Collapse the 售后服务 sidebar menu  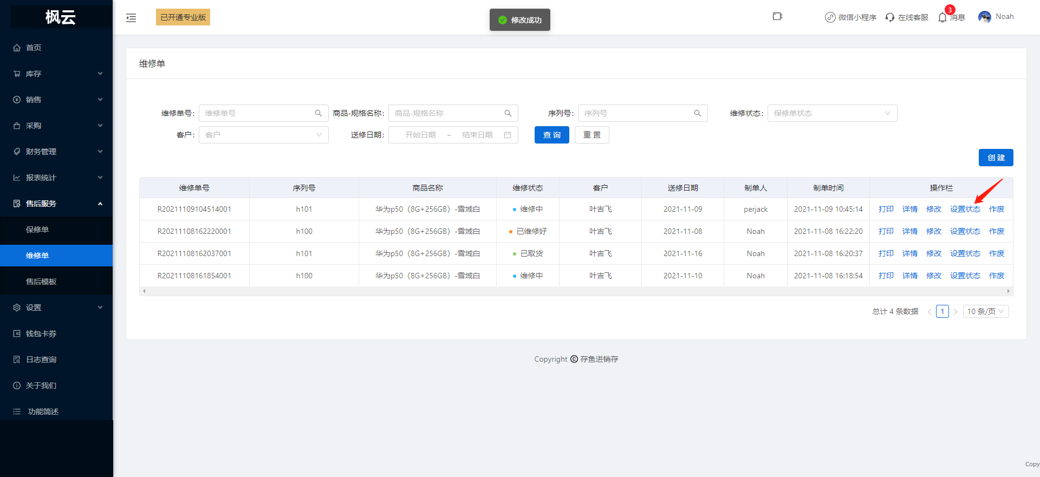56,204
